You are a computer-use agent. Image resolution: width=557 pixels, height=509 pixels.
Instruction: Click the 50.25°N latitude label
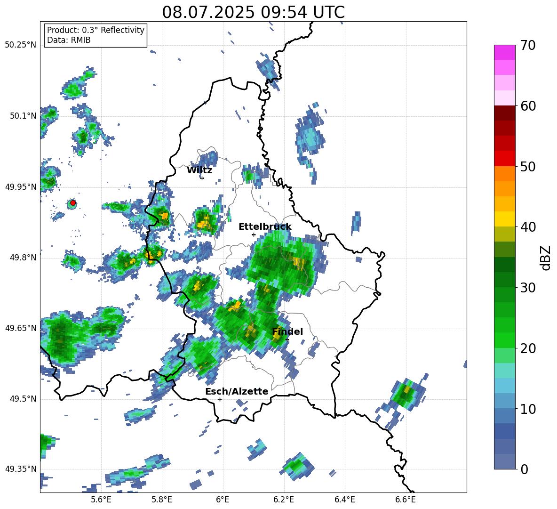pos(21,45)
